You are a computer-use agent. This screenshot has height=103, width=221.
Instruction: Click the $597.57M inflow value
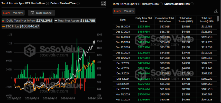144,47
